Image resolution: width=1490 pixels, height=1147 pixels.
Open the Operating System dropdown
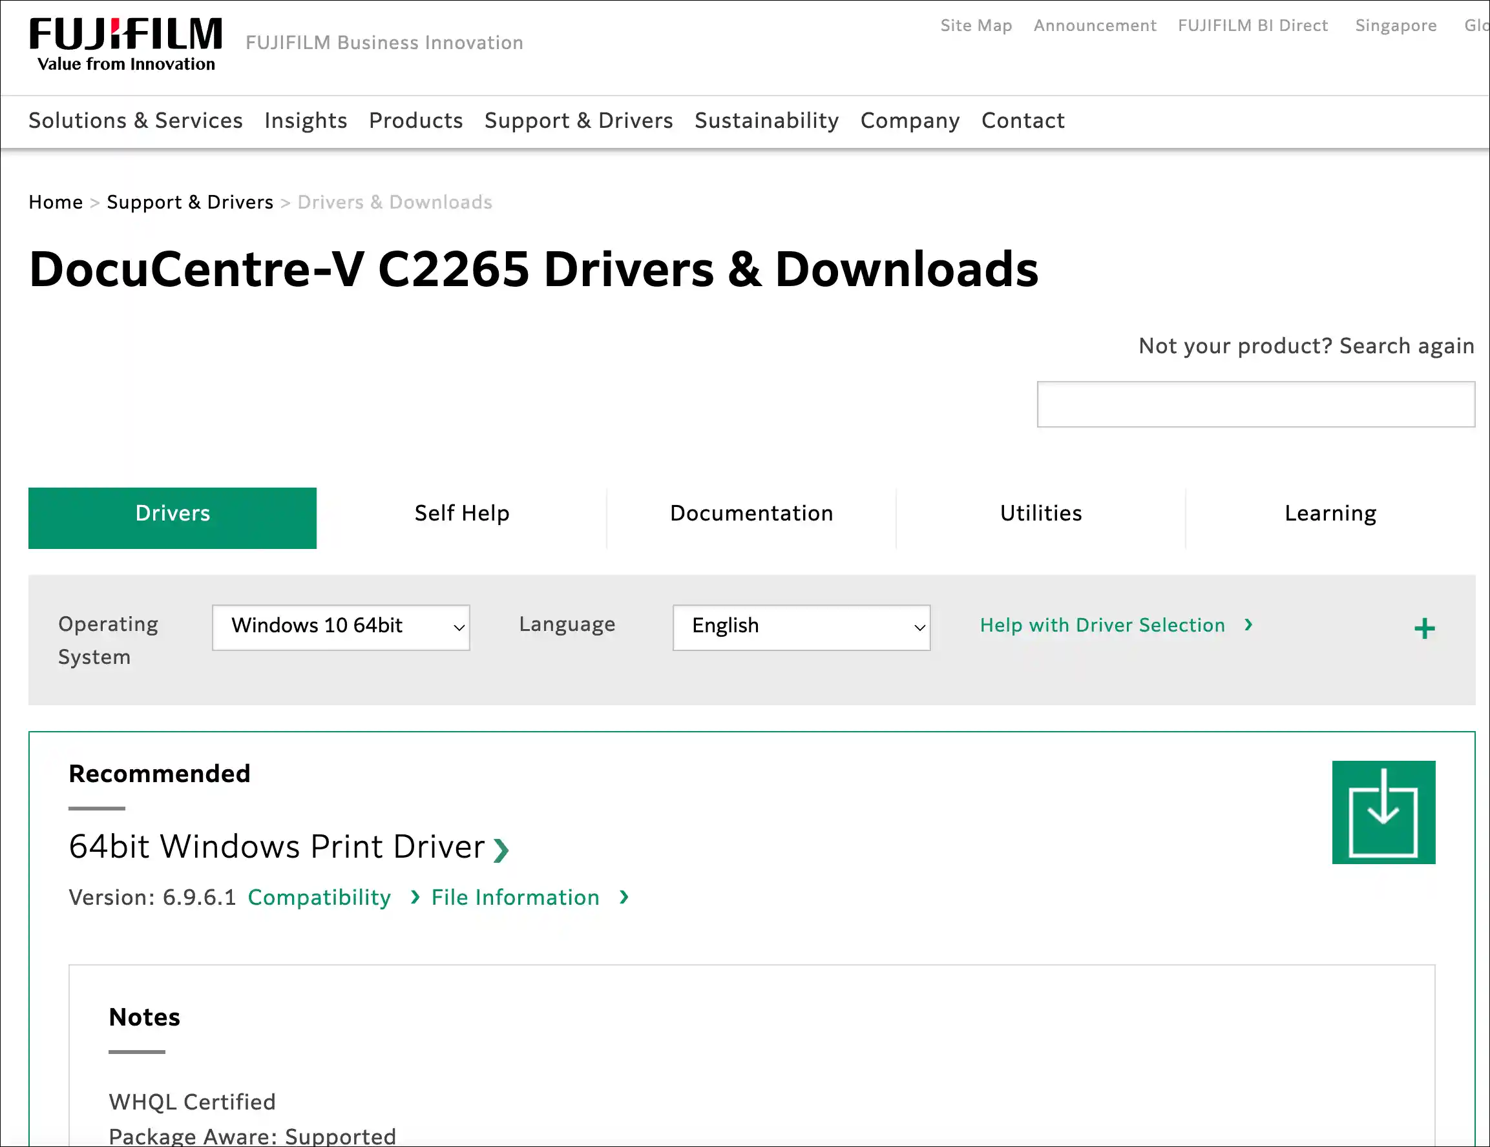coord(341,626)
